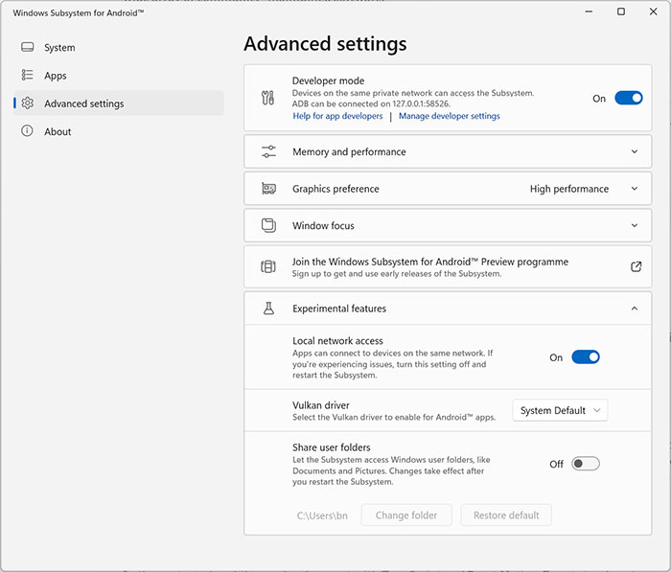Click the Manage developer settings link
The height and width of the screenshot is (572, 671).
[449, 116]
